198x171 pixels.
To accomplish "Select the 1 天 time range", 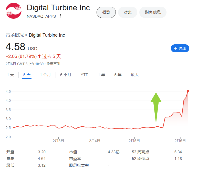I will pyautogui.click(x=10, y=75).
